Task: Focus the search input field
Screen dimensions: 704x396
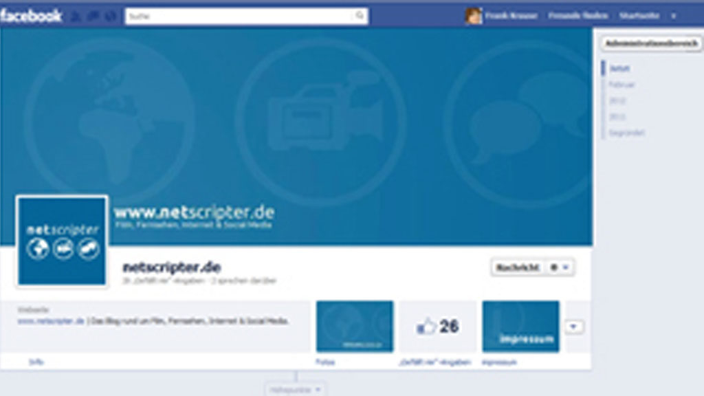Action: tap(247, 16)
